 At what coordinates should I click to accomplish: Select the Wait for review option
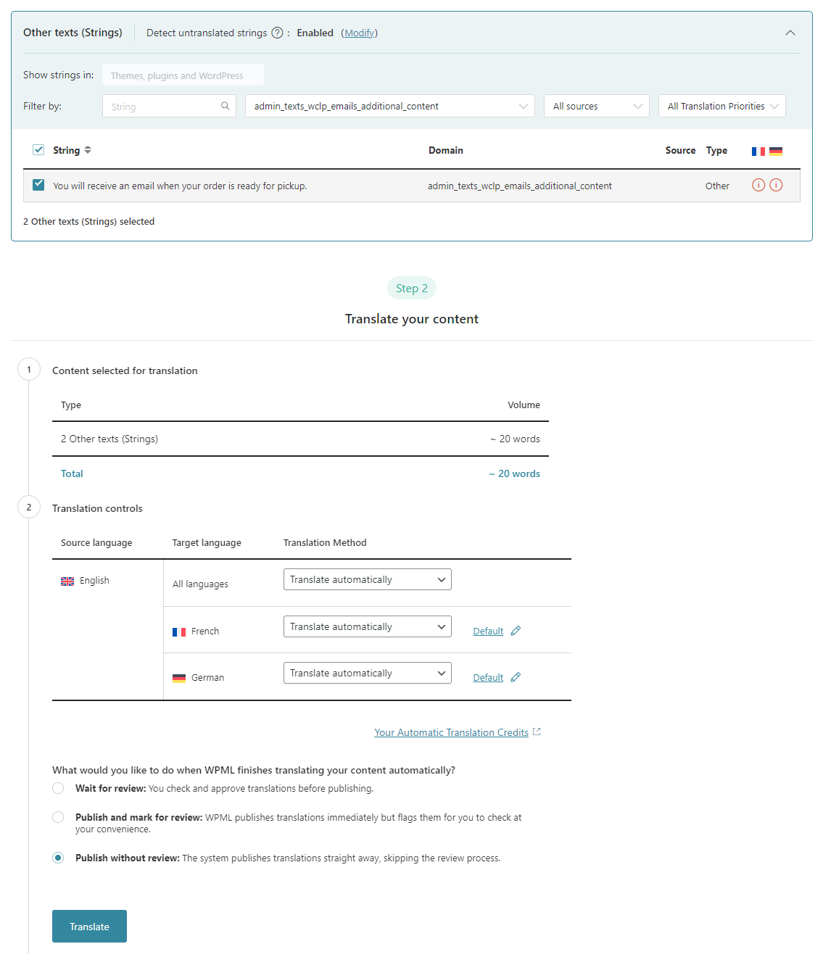click(x=58, y=788)
